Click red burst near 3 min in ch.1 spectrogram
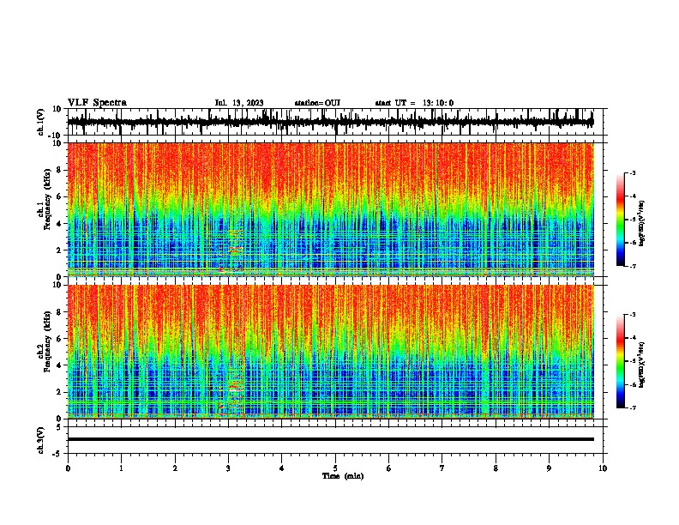The width and height of the screenshot is (679, 525). 235,250
